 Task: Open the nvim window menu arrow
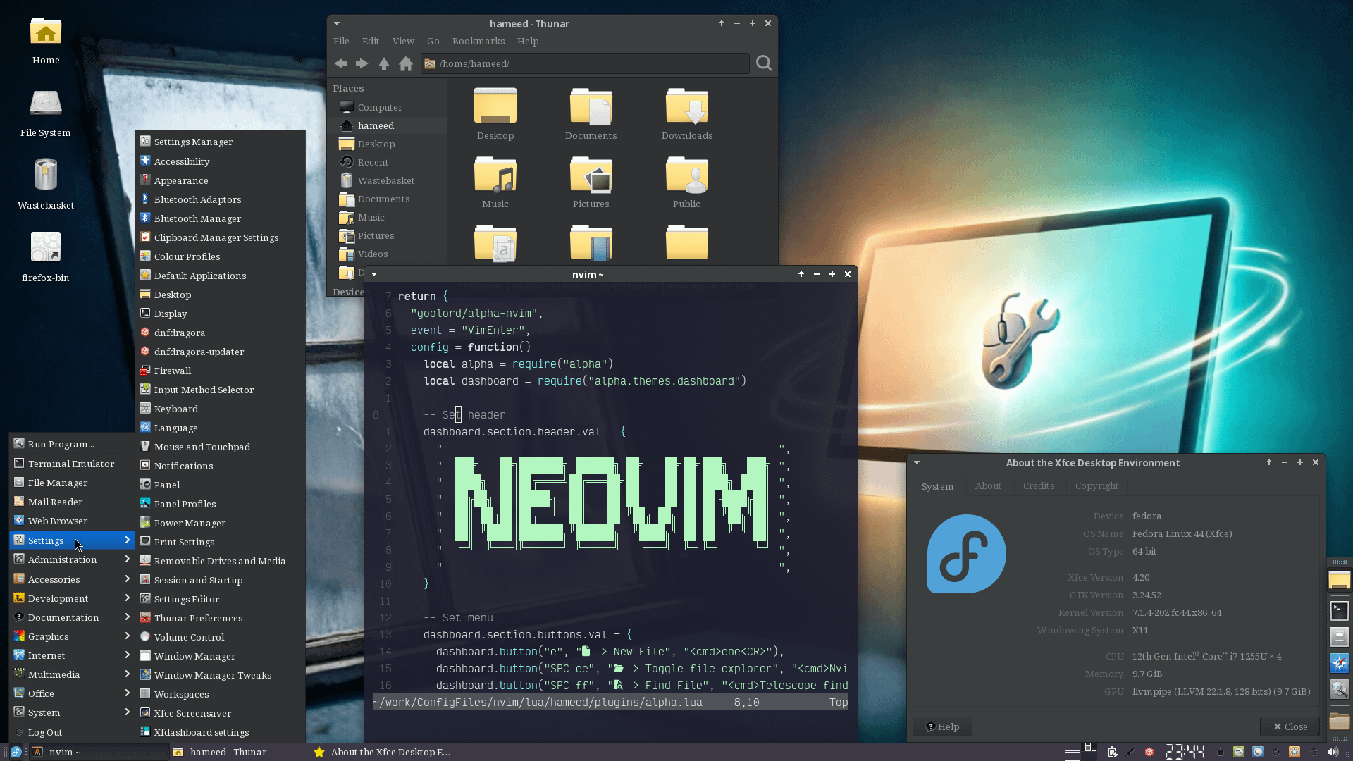(374, 274)
